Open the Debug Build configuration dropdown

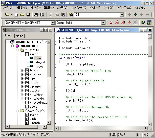tap(103, 23)
